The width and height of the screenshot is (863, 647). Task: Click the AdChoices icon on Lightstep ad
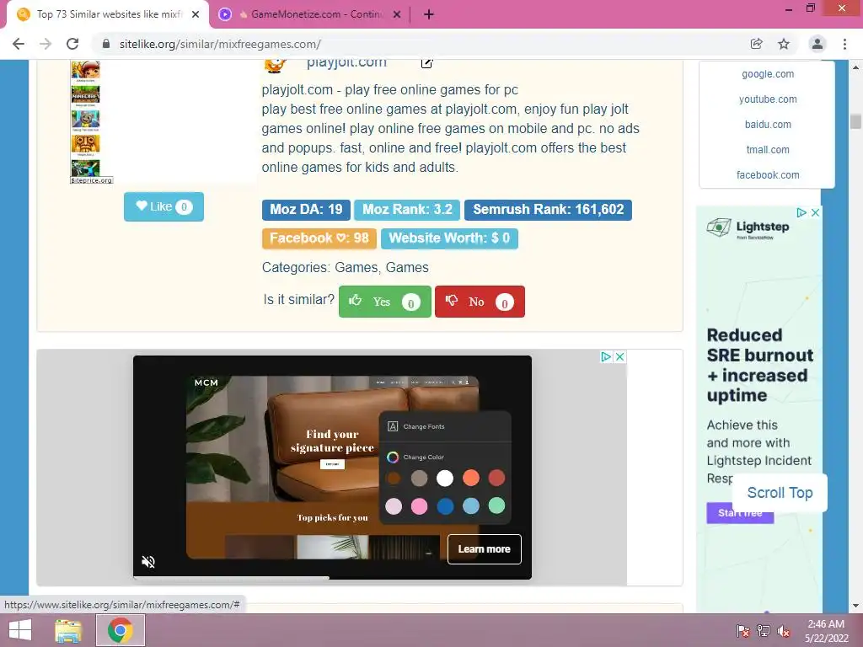point(801,212)
